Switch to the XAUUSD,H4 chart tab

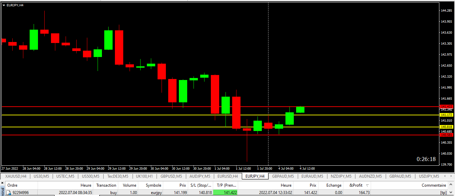click(16, 176)
